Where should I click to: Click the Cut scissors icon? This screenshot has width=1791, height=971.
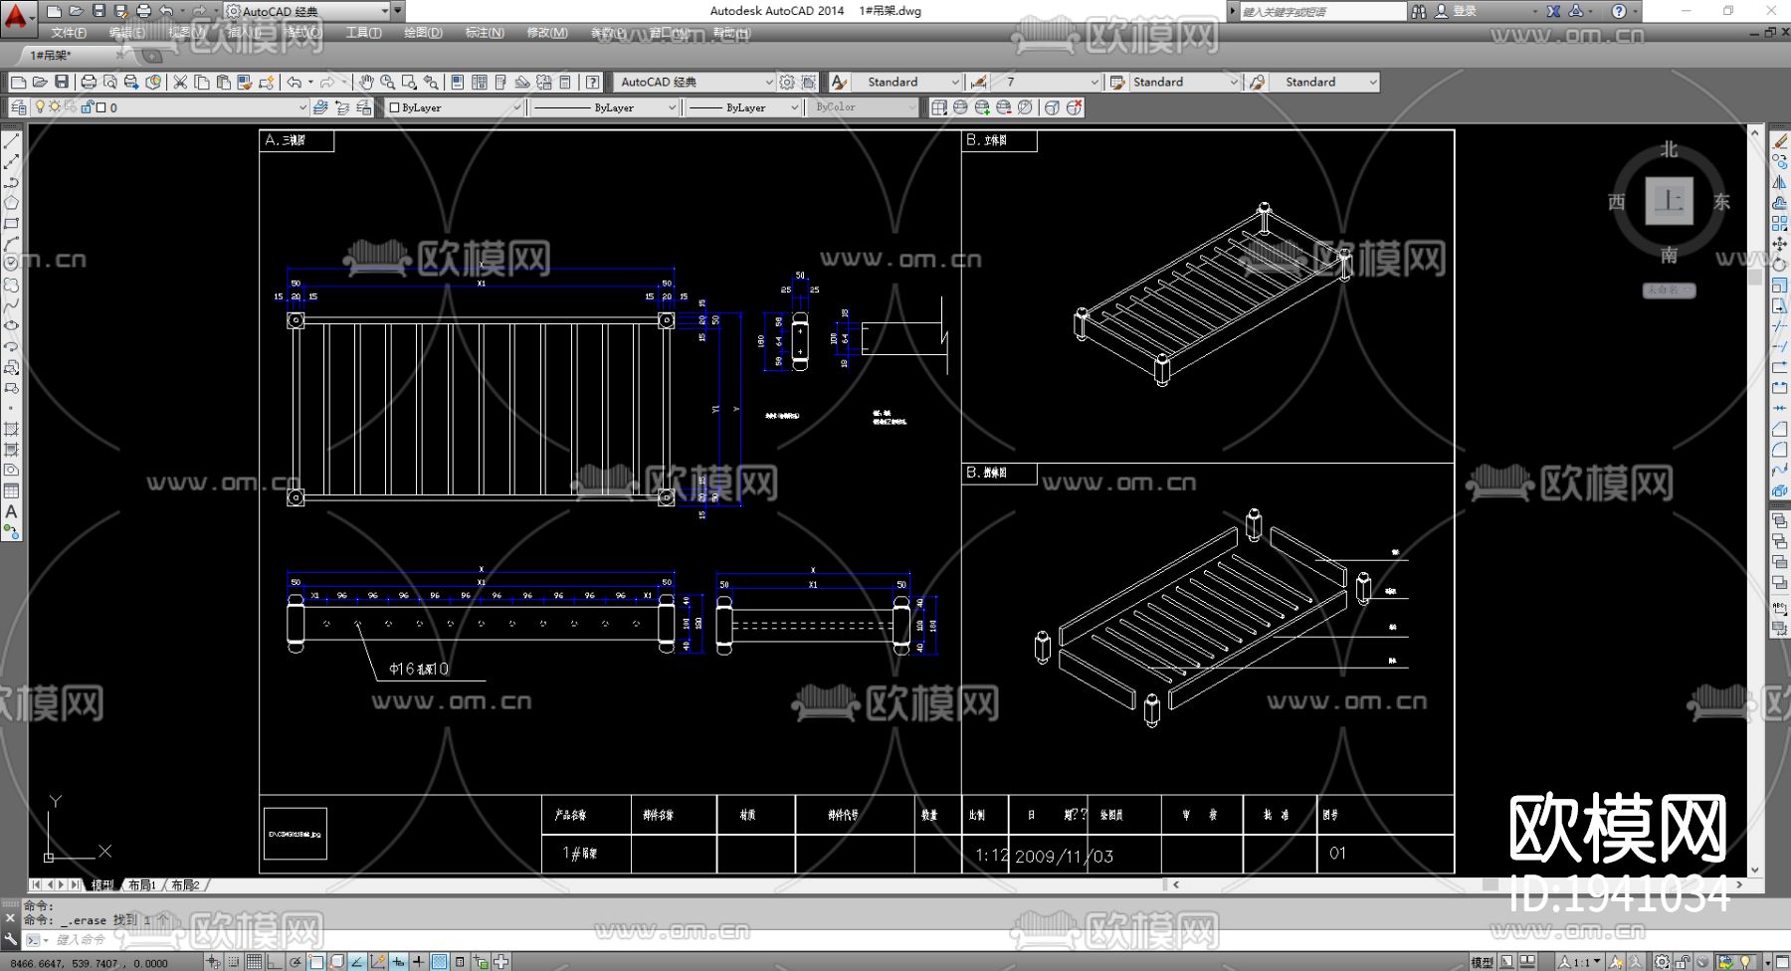tap(180, 82)
